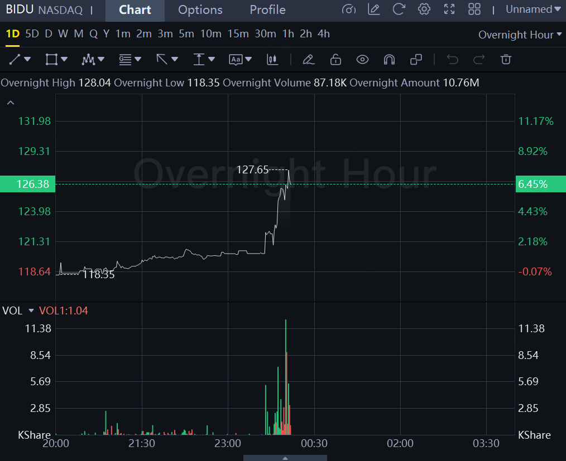Select the 1h interval
This screenshot has width=566, height=461.
tap(288, 34)
